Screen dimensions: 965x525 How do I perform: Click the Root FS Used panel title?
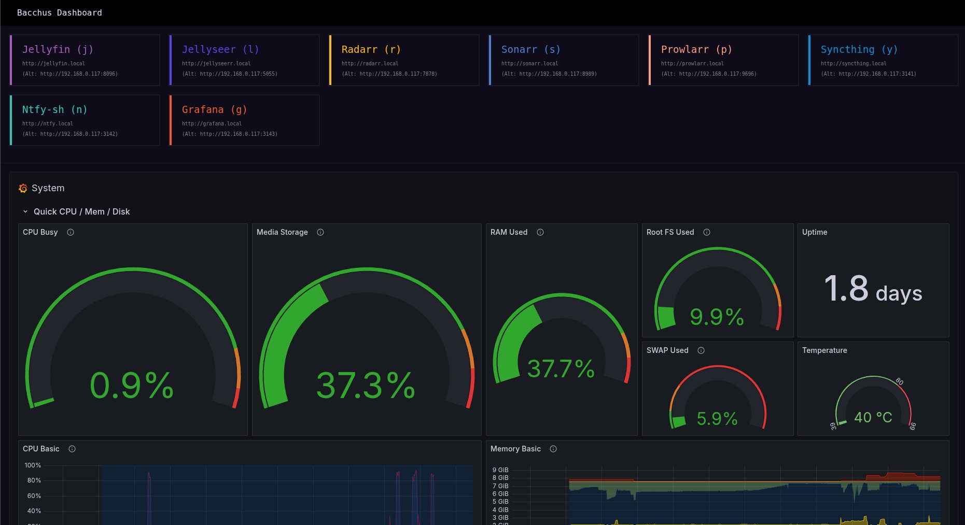(x=670, y=232)
